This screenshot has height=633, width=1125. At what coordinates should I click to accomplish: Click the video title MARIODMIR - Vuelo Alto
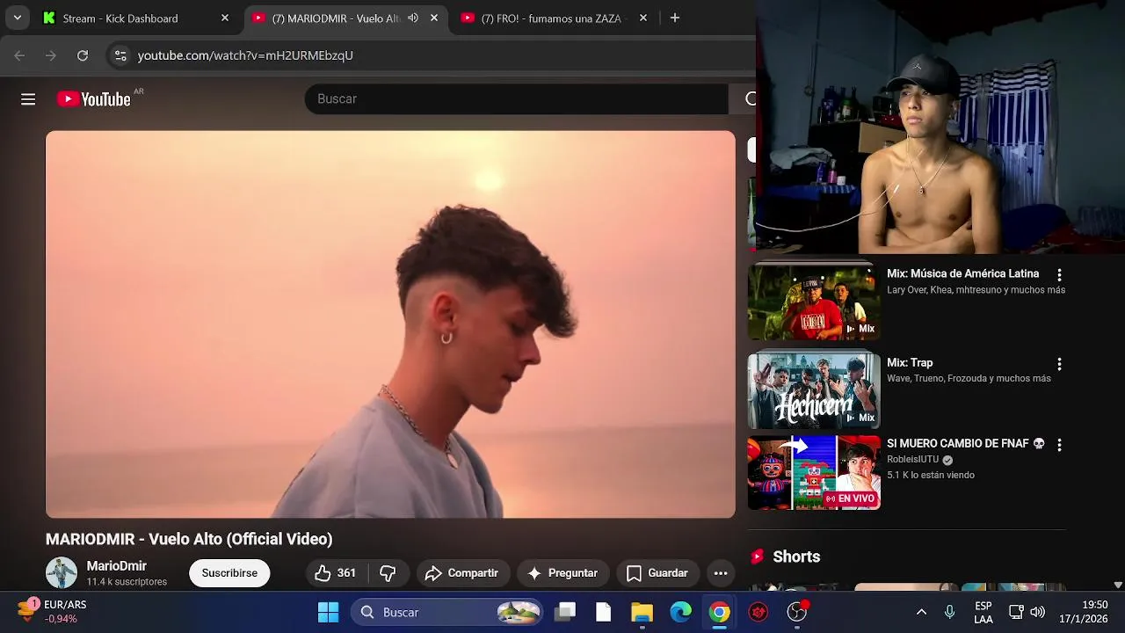189,539
